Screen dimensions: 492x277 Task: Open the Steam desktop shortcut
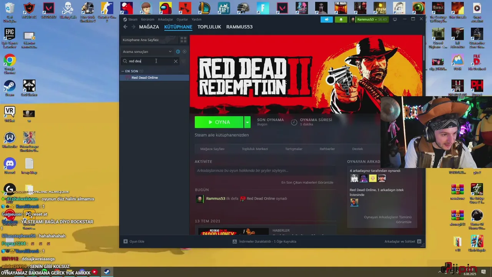click(10, 88)
